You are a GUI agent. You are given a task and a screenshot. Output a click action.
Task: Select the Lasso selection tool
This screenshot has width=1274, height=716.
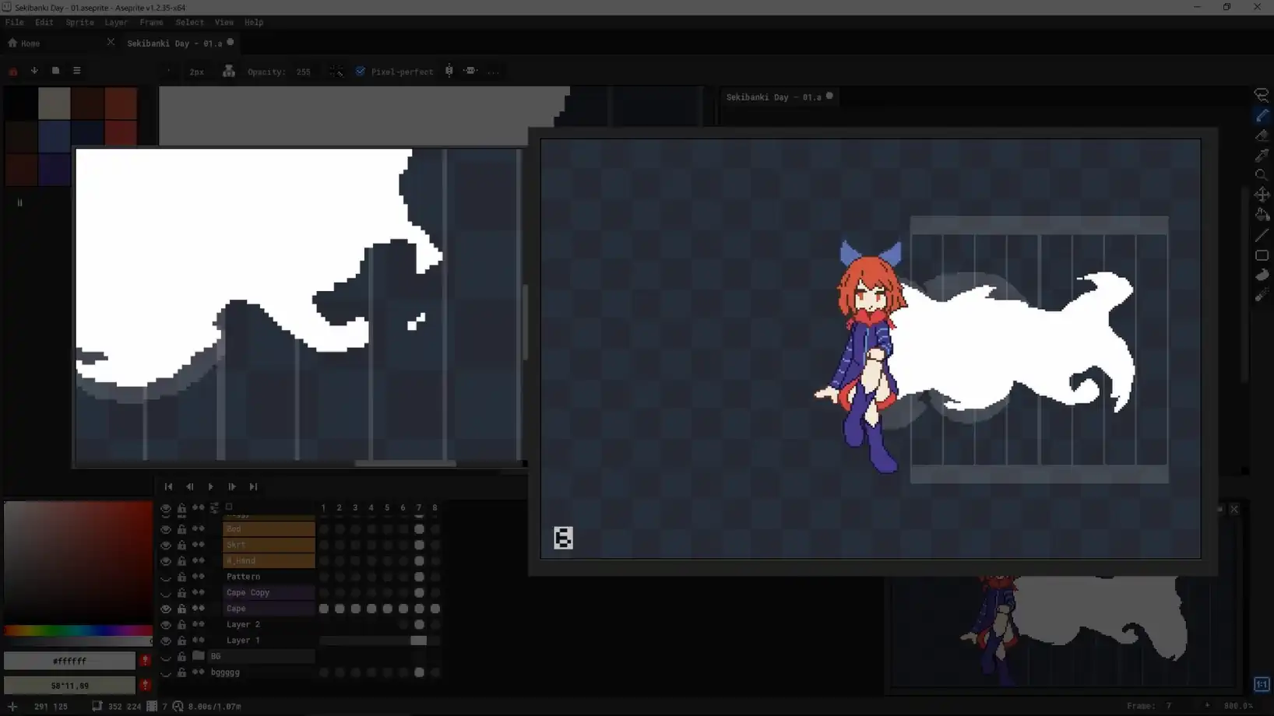click(1262, 95)
